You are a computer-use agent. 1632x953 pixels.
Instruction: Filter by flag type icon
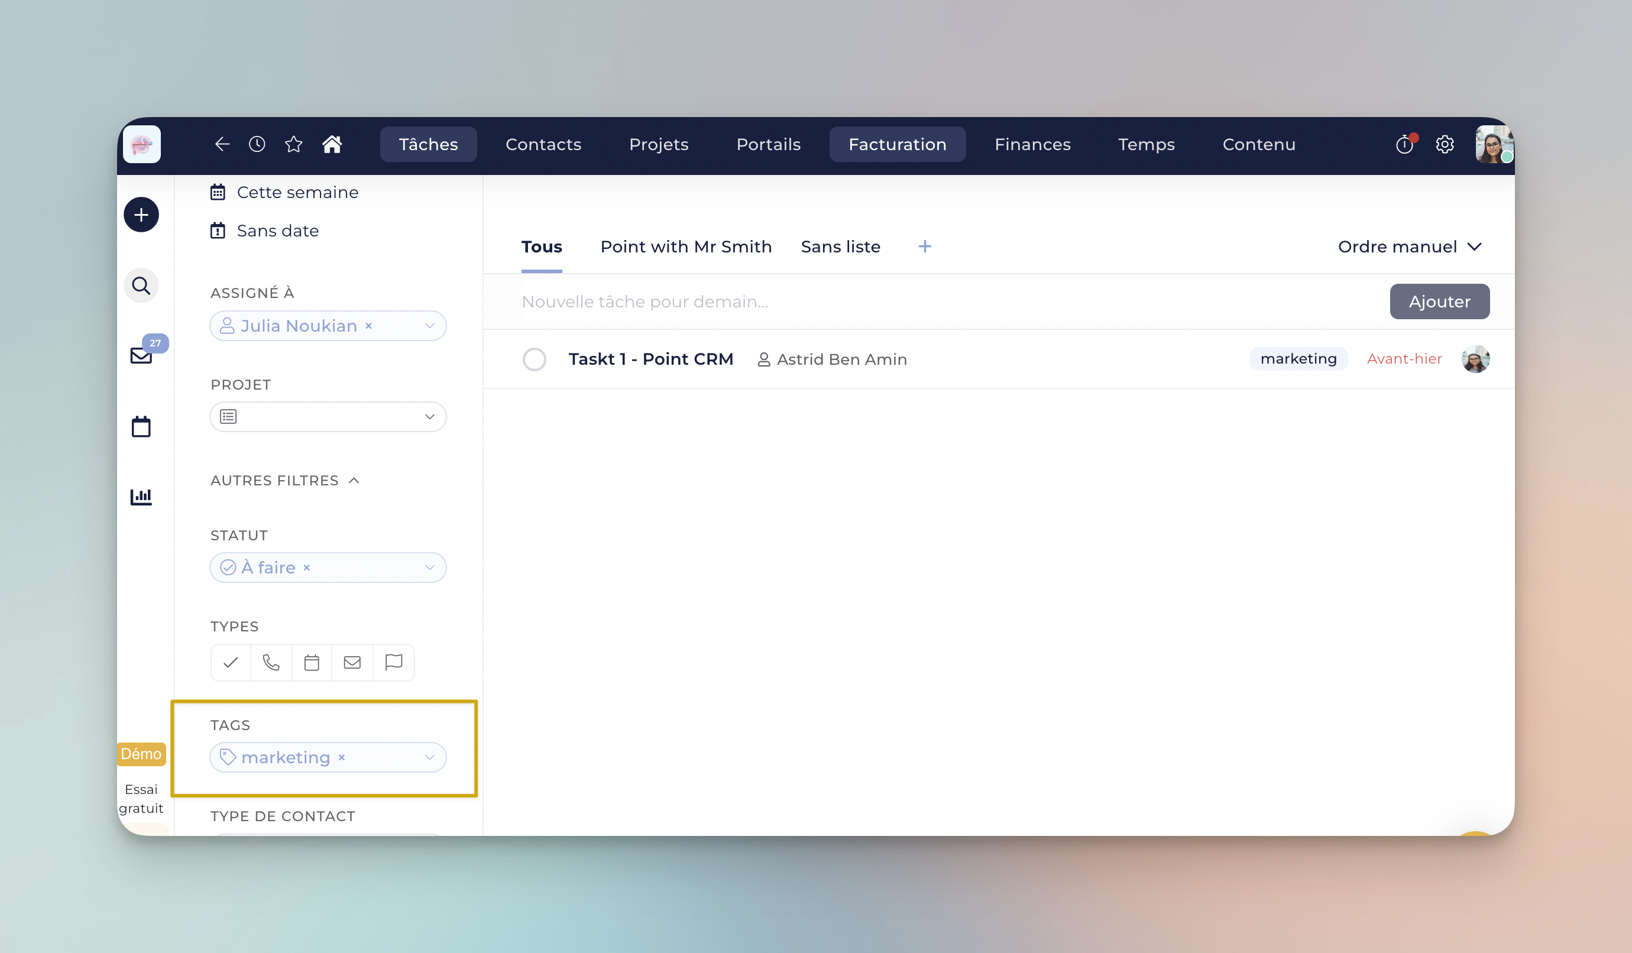pos(394,662)
